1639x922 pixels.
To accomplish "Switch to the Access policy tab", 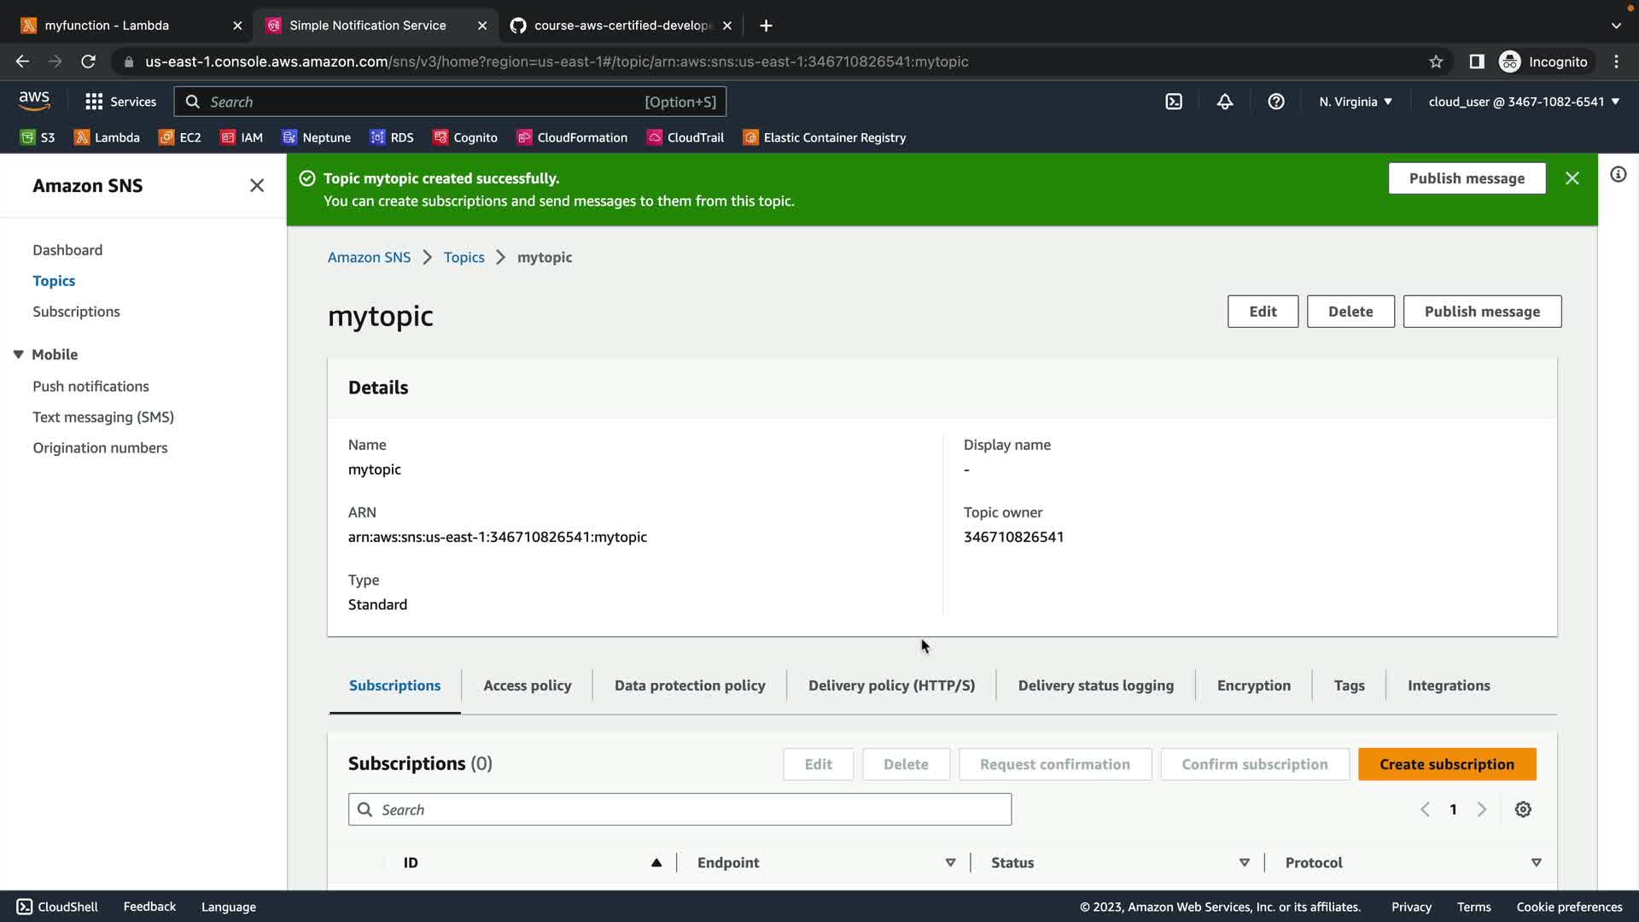I will [x=527, y=686].
